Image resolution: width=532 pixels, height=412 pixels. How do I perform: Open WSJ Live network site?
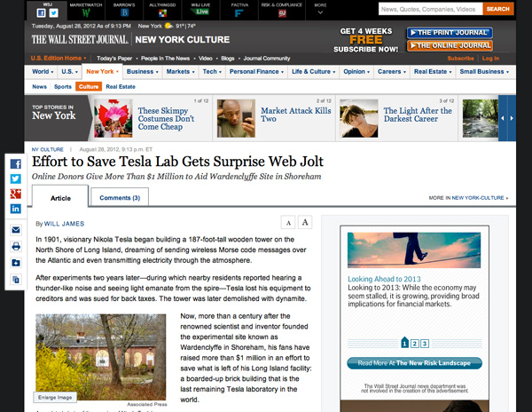click(x=201, y=10)
